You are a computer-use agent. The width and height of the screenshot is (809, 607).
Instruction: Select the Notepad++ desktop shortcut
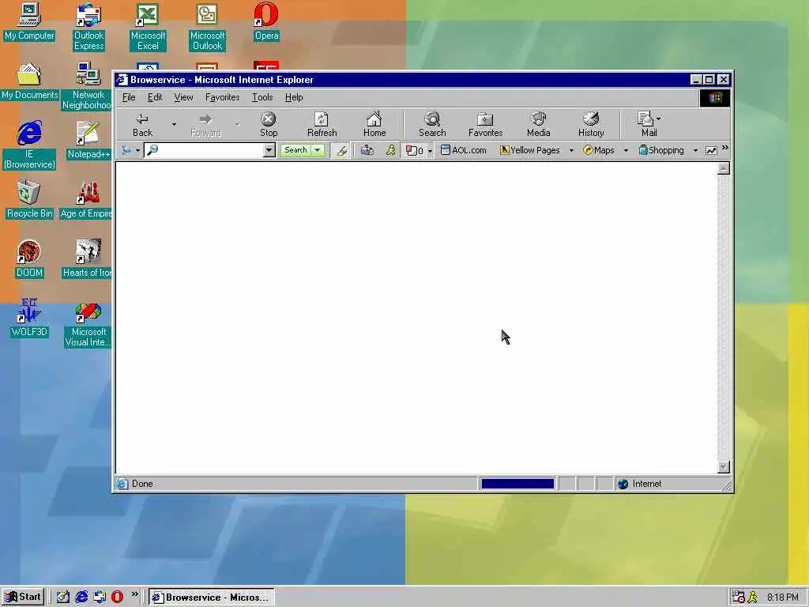88,140
